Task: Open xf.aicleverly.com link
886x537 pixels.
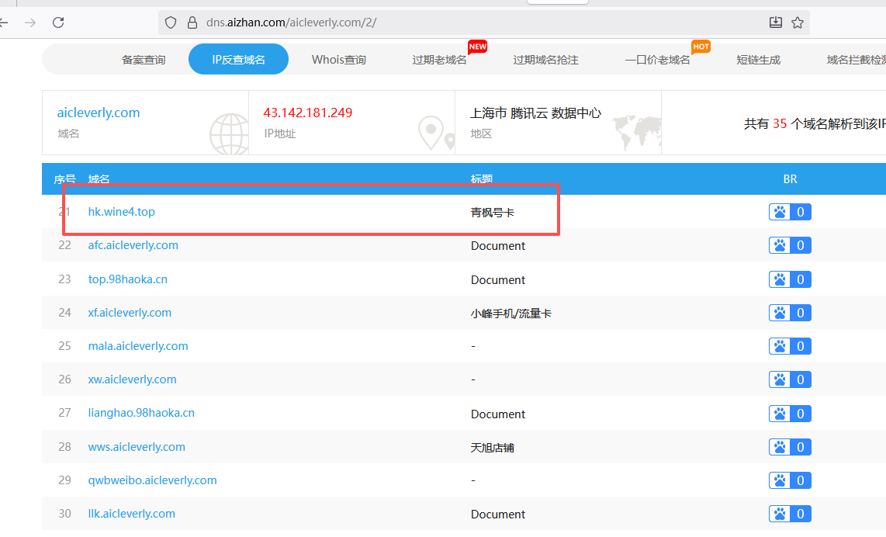Action: click(x=130, y=313)
